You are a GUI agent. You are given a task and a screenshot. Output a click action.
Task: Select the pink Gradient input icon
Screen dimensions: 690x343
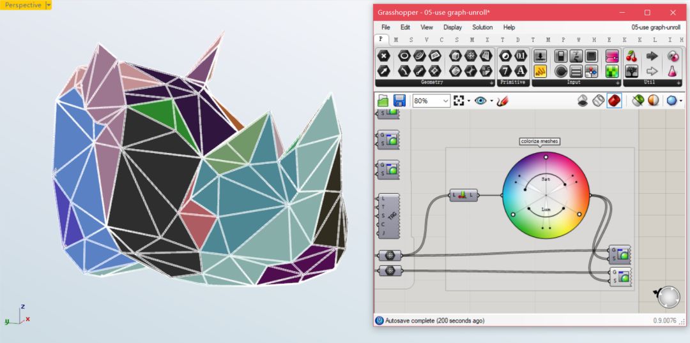pos(612,56)
